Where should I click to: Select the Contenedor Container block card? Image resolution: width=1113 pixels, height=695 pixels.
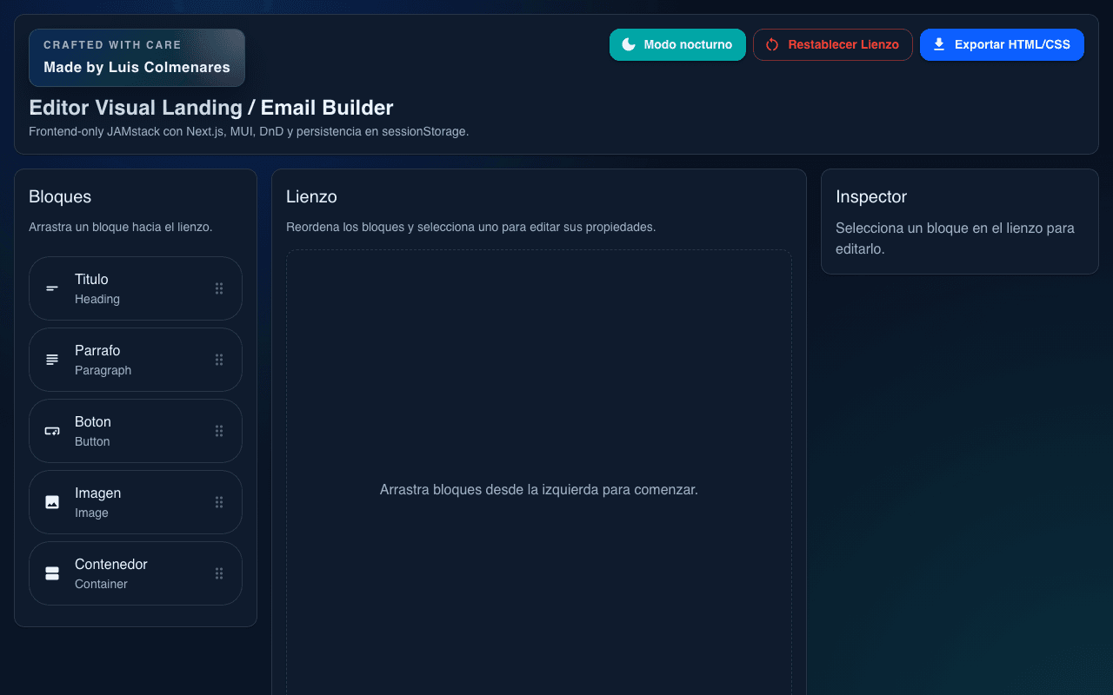tap(136, 573)
